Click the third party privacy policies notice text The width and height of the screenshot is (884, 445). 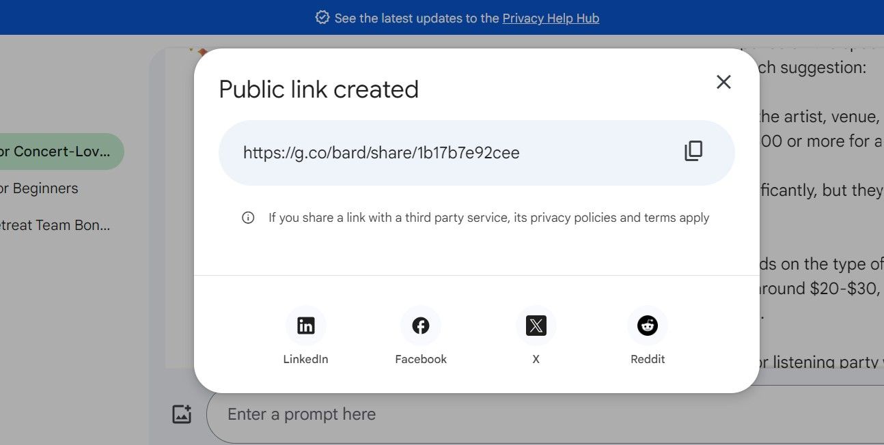pyautogui.click(x=488, y=218)
